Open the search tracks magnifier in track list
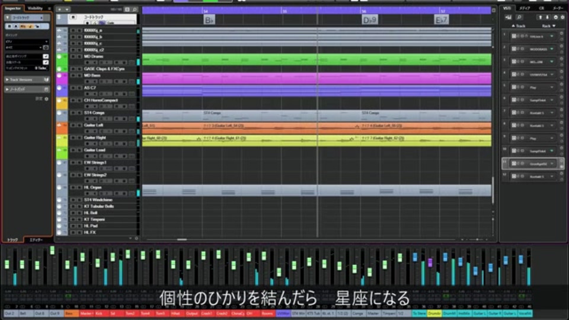Viewport: 569px width, 320px height. (135, 9)
